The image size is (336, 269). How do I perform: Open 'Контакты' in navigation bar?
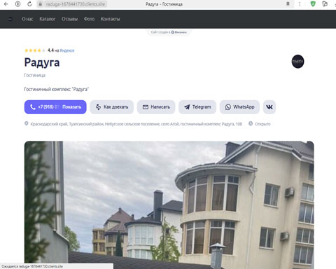[110, 19]
